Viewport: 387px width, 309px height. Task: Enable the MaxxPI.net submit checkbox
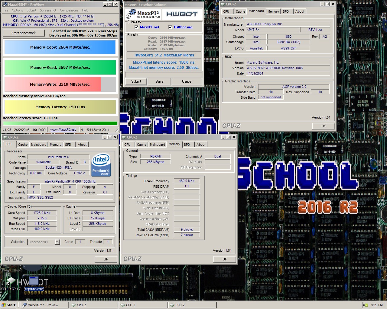(136, 27)
